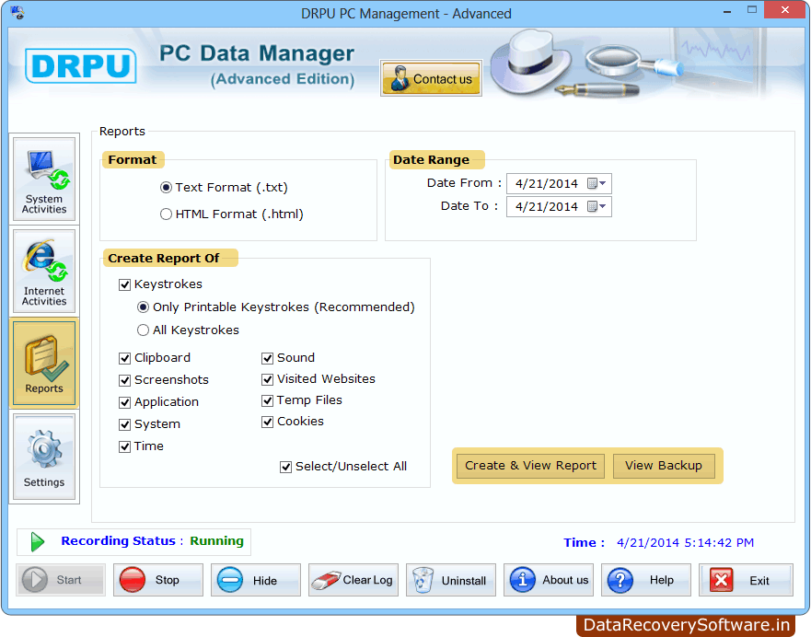Viewport: 811px width, 637px height.
Task: Click the Date From date value field
Action: [546, 183]
